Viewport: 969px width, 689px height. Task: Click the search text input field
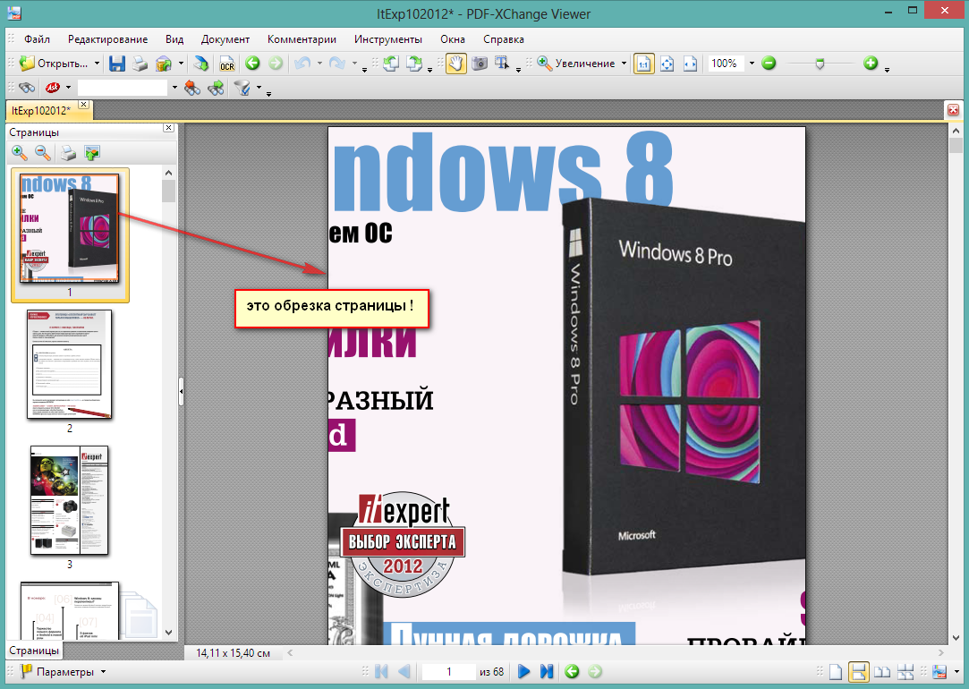[123, 88]
